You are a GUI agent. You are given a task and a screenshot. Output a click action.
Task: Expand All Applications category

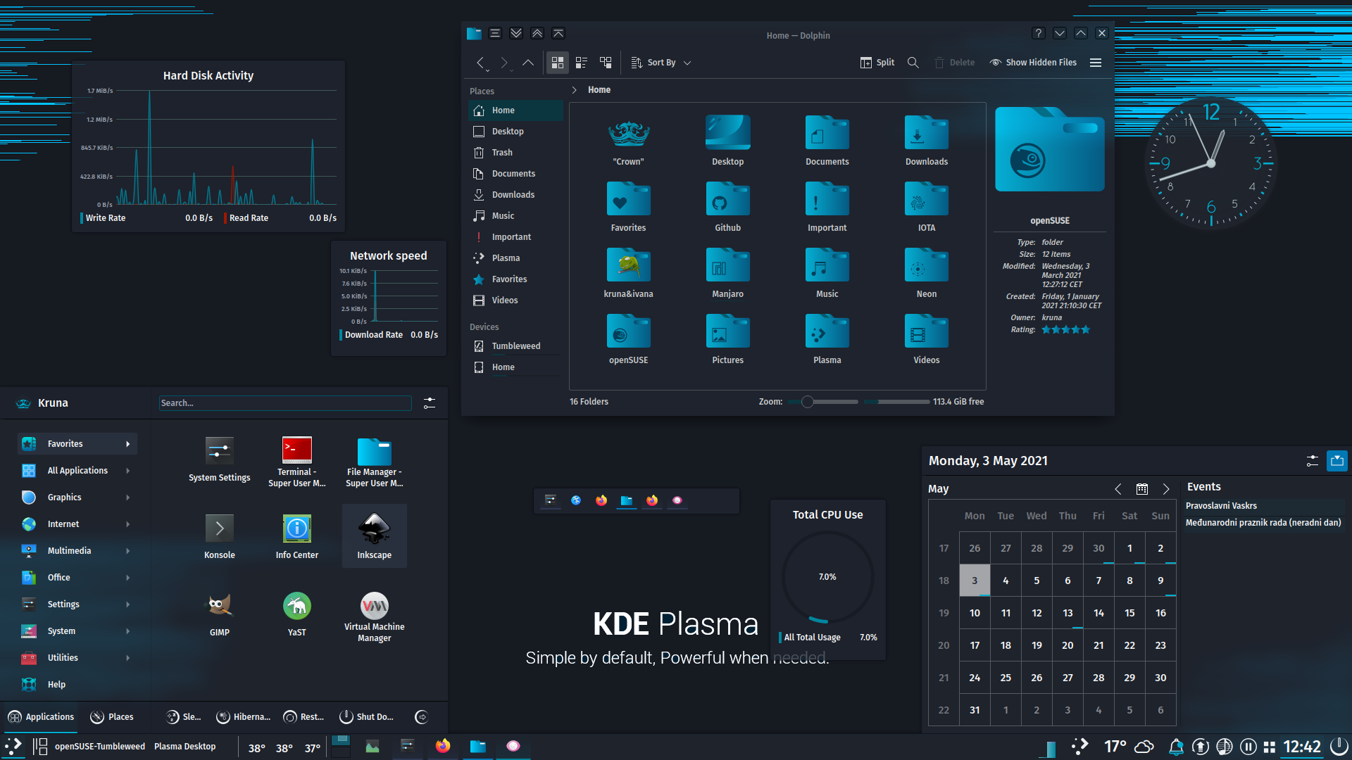coord(77,471)
